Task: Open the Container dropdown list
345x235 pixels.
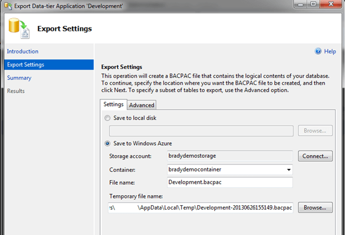Action: pyautogui.click(x=289, y=169)
